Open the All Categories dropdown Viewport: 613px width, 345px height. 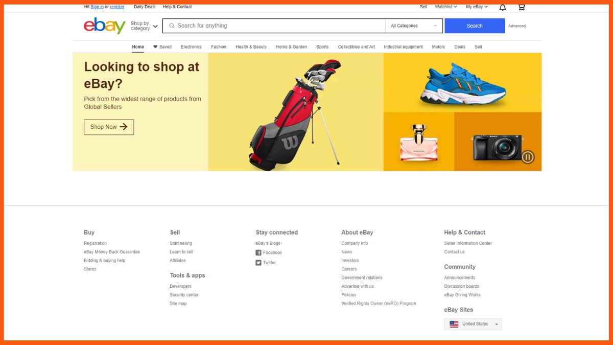tap(414, 26)
